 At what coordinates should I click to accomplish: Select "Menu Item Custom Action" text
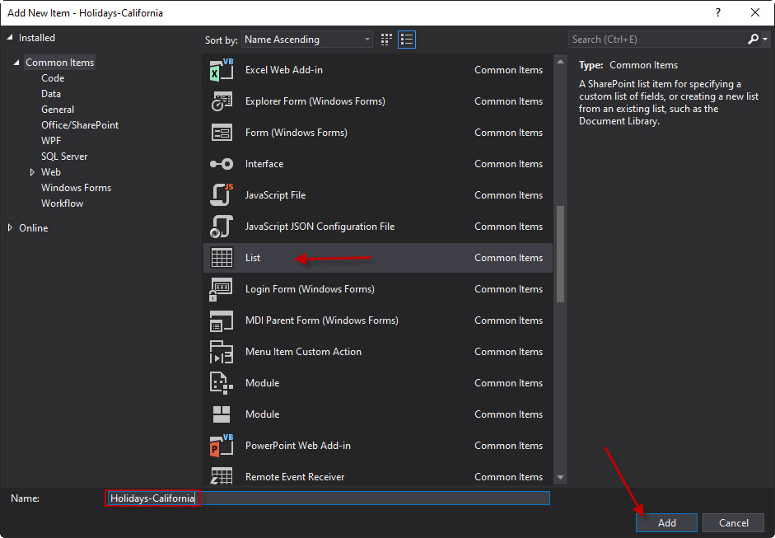click(303, 352)
